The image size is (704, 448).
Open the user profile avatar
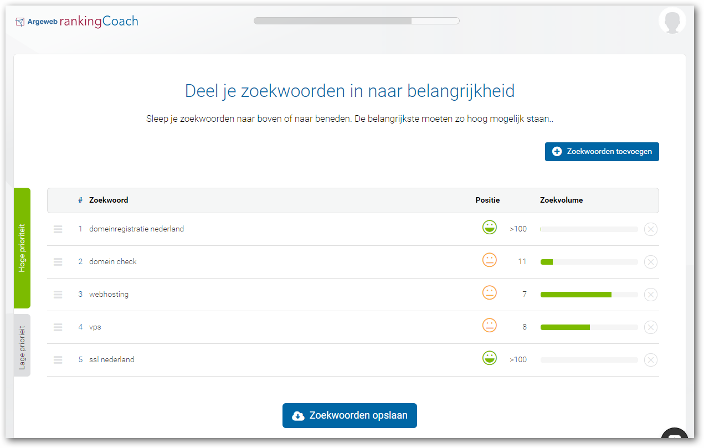672,20
